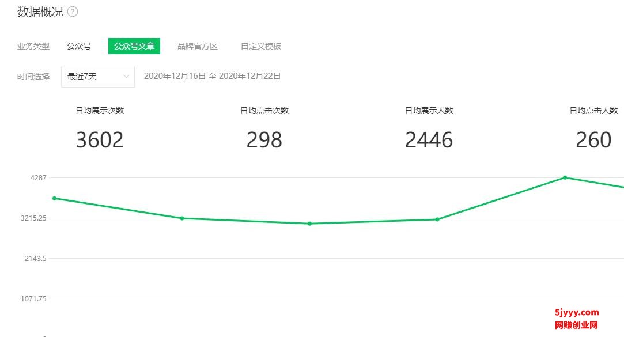Click the 2143.5 y-axis label
Screen dimensions: 624x337
pos(35,258)
